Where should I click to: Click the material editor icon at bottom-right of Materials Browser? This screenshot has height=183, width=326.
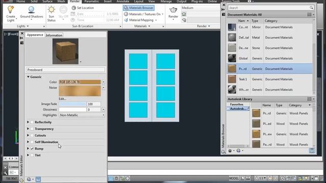[312, 151]
